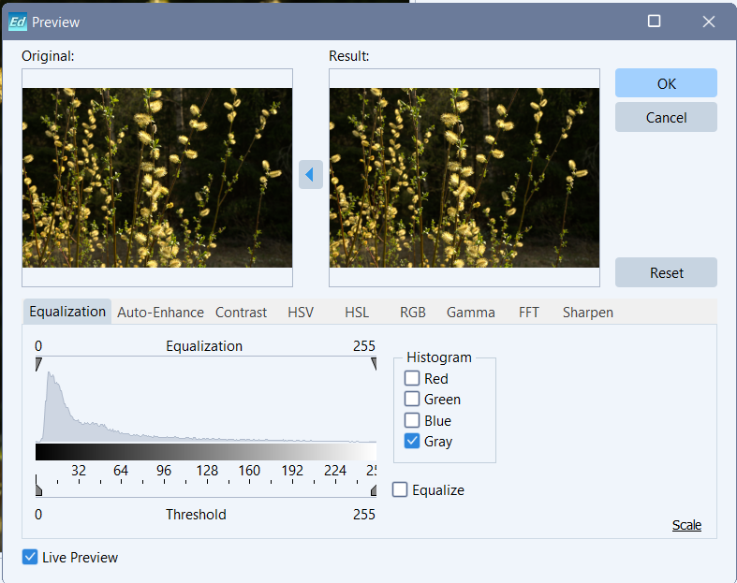737x583 pixels.
Task: Turn on the Blue histogram channel
Action: pyautogui.click(x=412, y=421)
